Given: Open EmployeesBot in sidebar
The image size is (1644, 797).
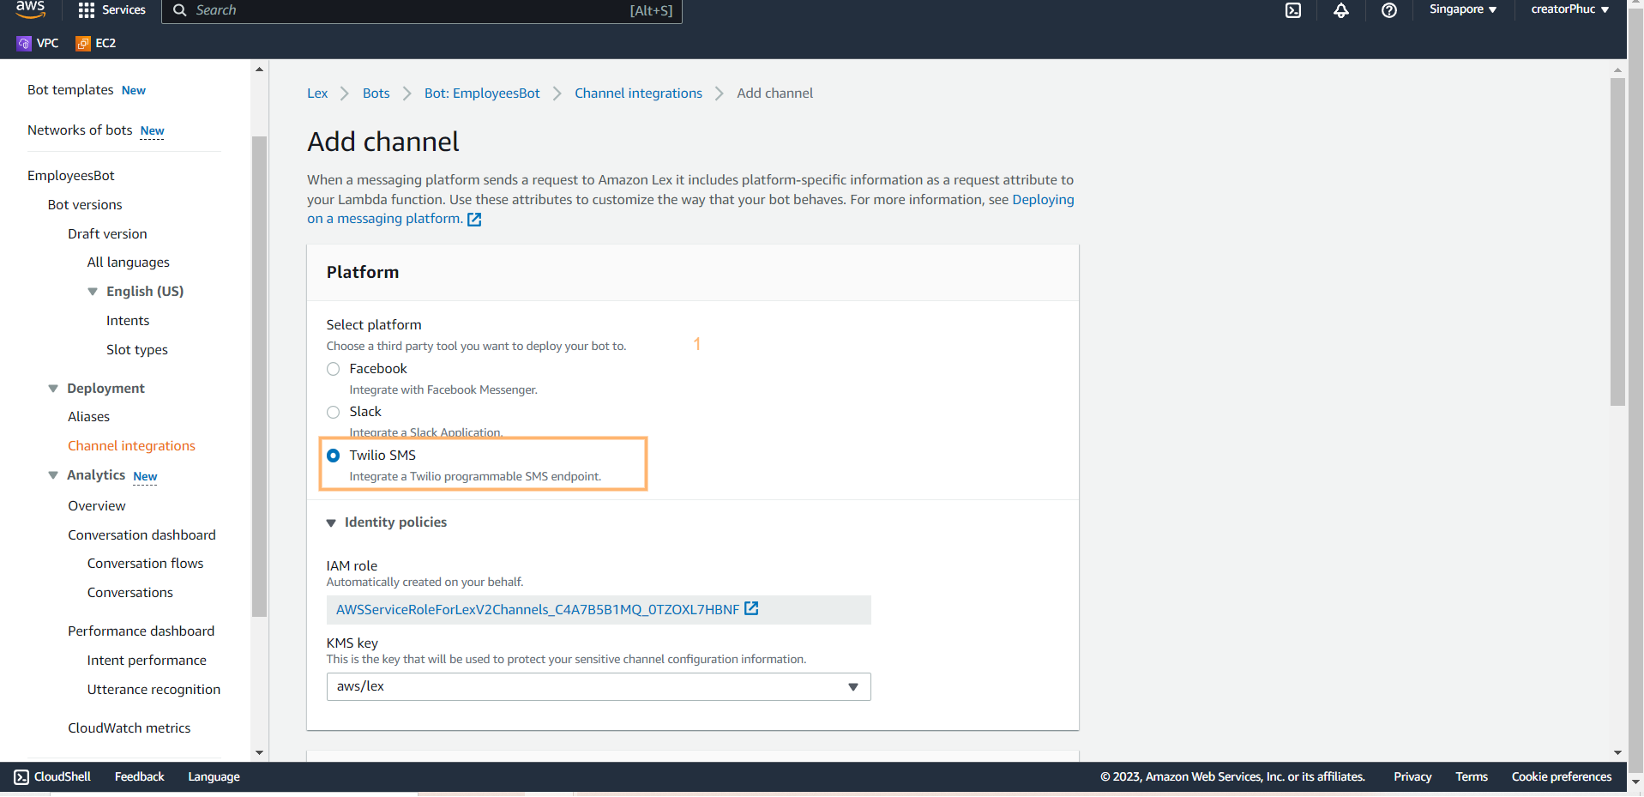Looking at the screenshot, I should 71,176.
